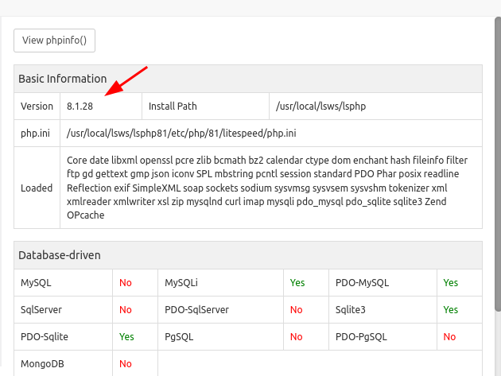The image size is (501, 376).
Task: Click the PDO-MySQL label cell
Action: click(x=362, y=282)
